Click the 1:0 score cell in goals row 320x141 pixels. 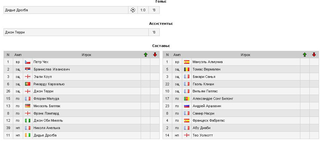(143, 10)
